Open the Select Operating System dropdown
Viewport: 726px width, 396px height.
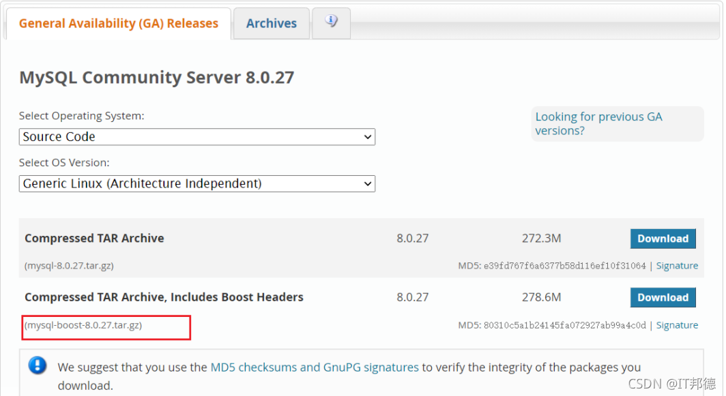tap(197, 137)
